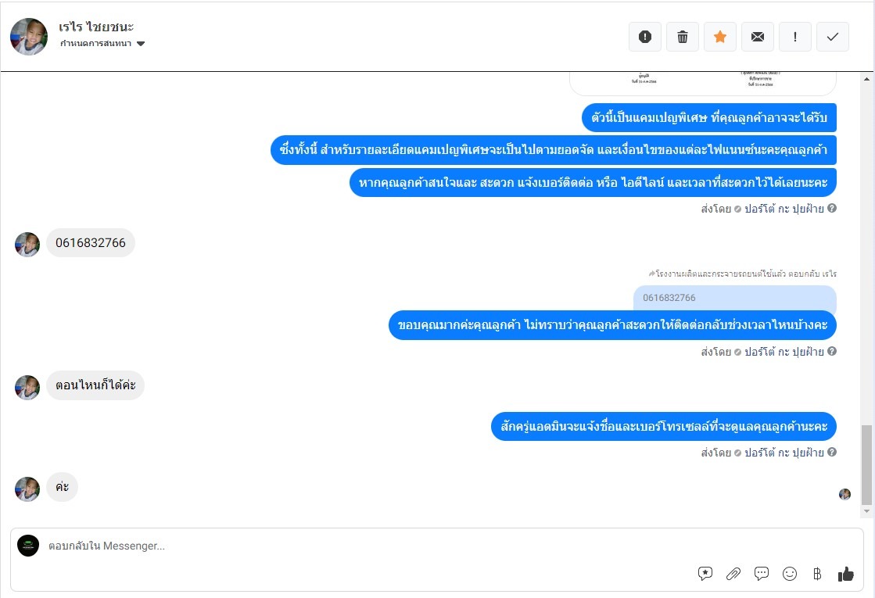Image resolution: width=875 pixels, height=598 pixels.
Task: Delete this conversation using trash icon
Action: 683,37
